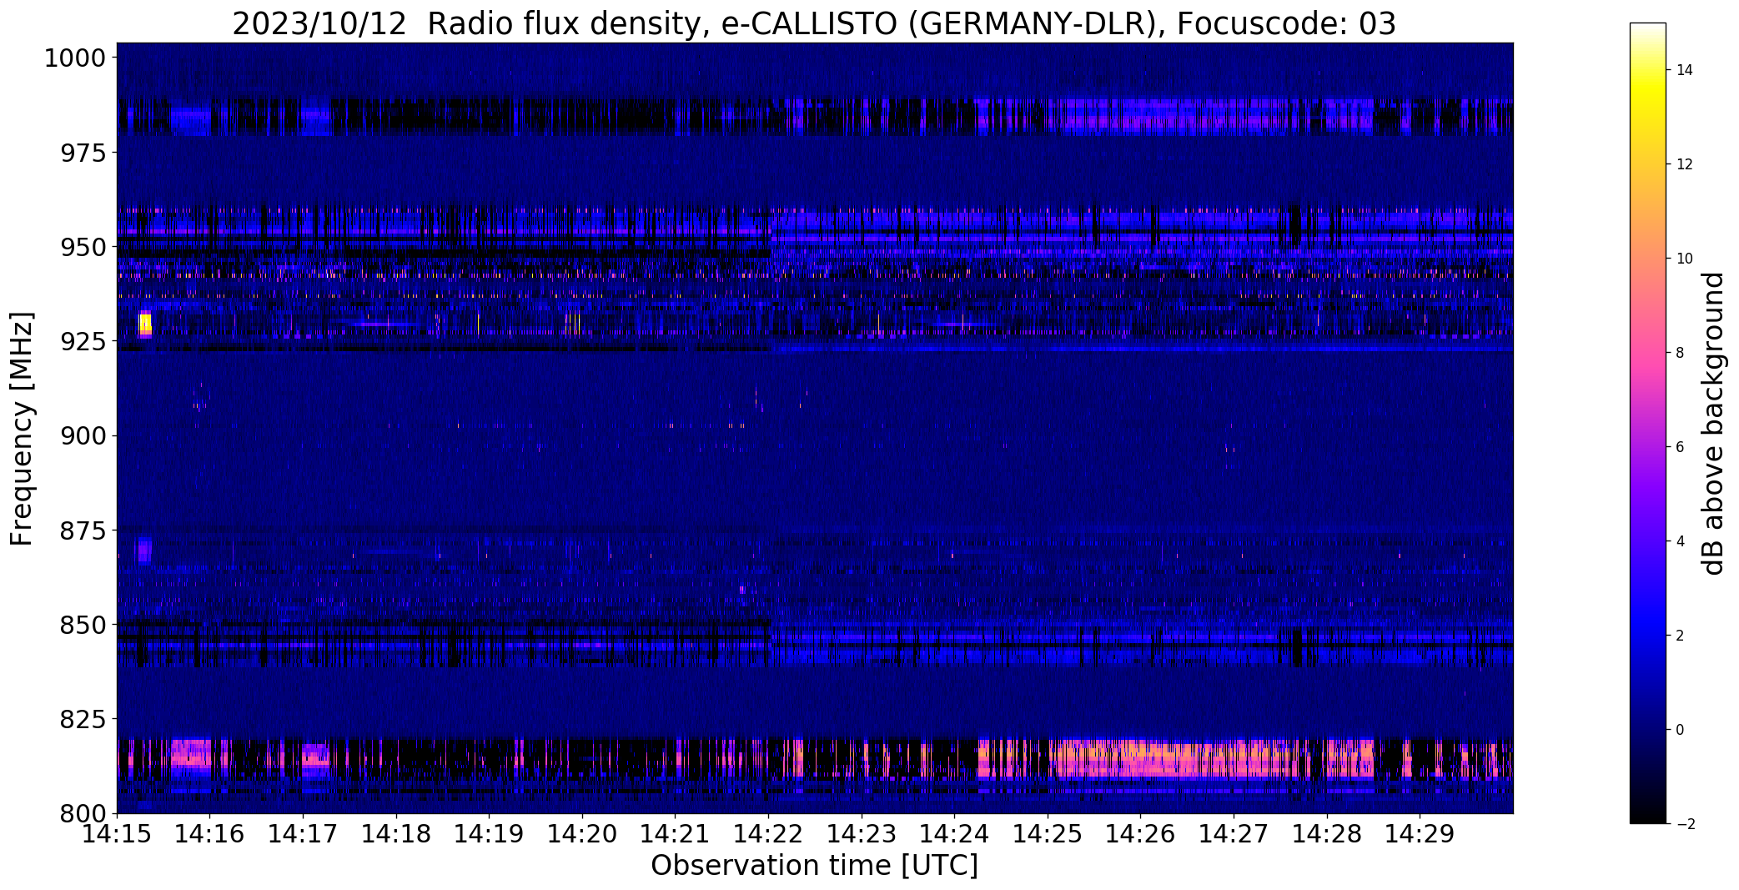Click the 14:19 time tick label
This screenshot has height=890, width=1739.
[x=490, y=834]
